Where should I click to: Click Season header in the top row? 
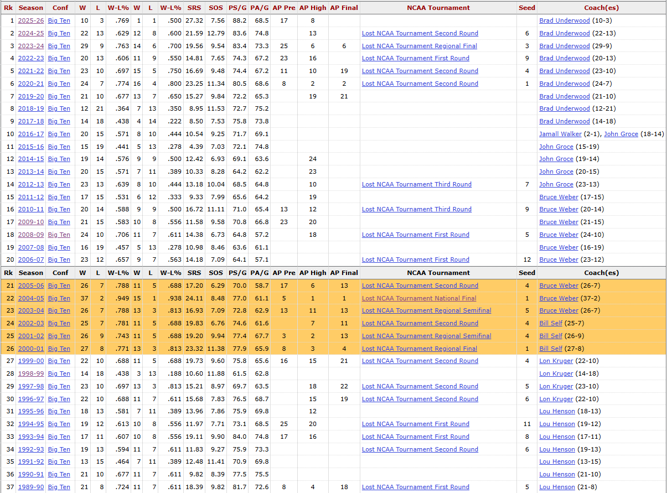click(x=30, y=8)
